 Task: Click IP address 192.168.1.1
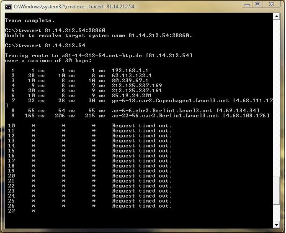(130, 71)
